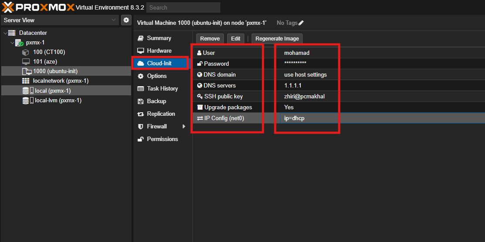Click the Remove button
This screenshot has height=242, width=485.
coord(210,39)
